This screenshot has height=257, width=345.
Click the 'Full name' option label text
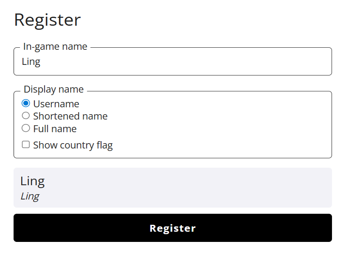(x=55, y=129)
